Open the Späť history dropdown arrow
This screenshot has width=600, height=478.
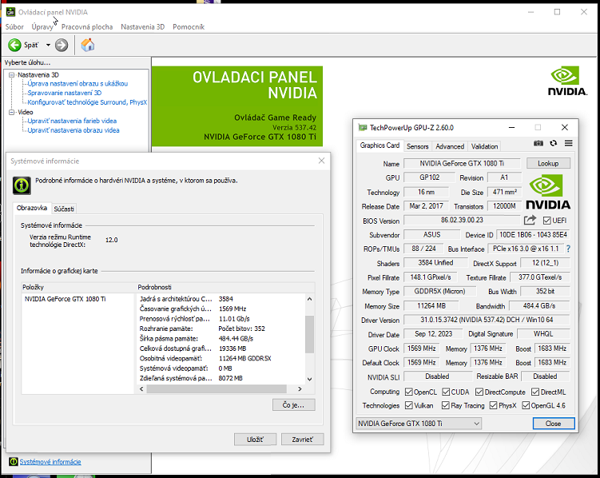pyautogui.click(x=48, y=45)
